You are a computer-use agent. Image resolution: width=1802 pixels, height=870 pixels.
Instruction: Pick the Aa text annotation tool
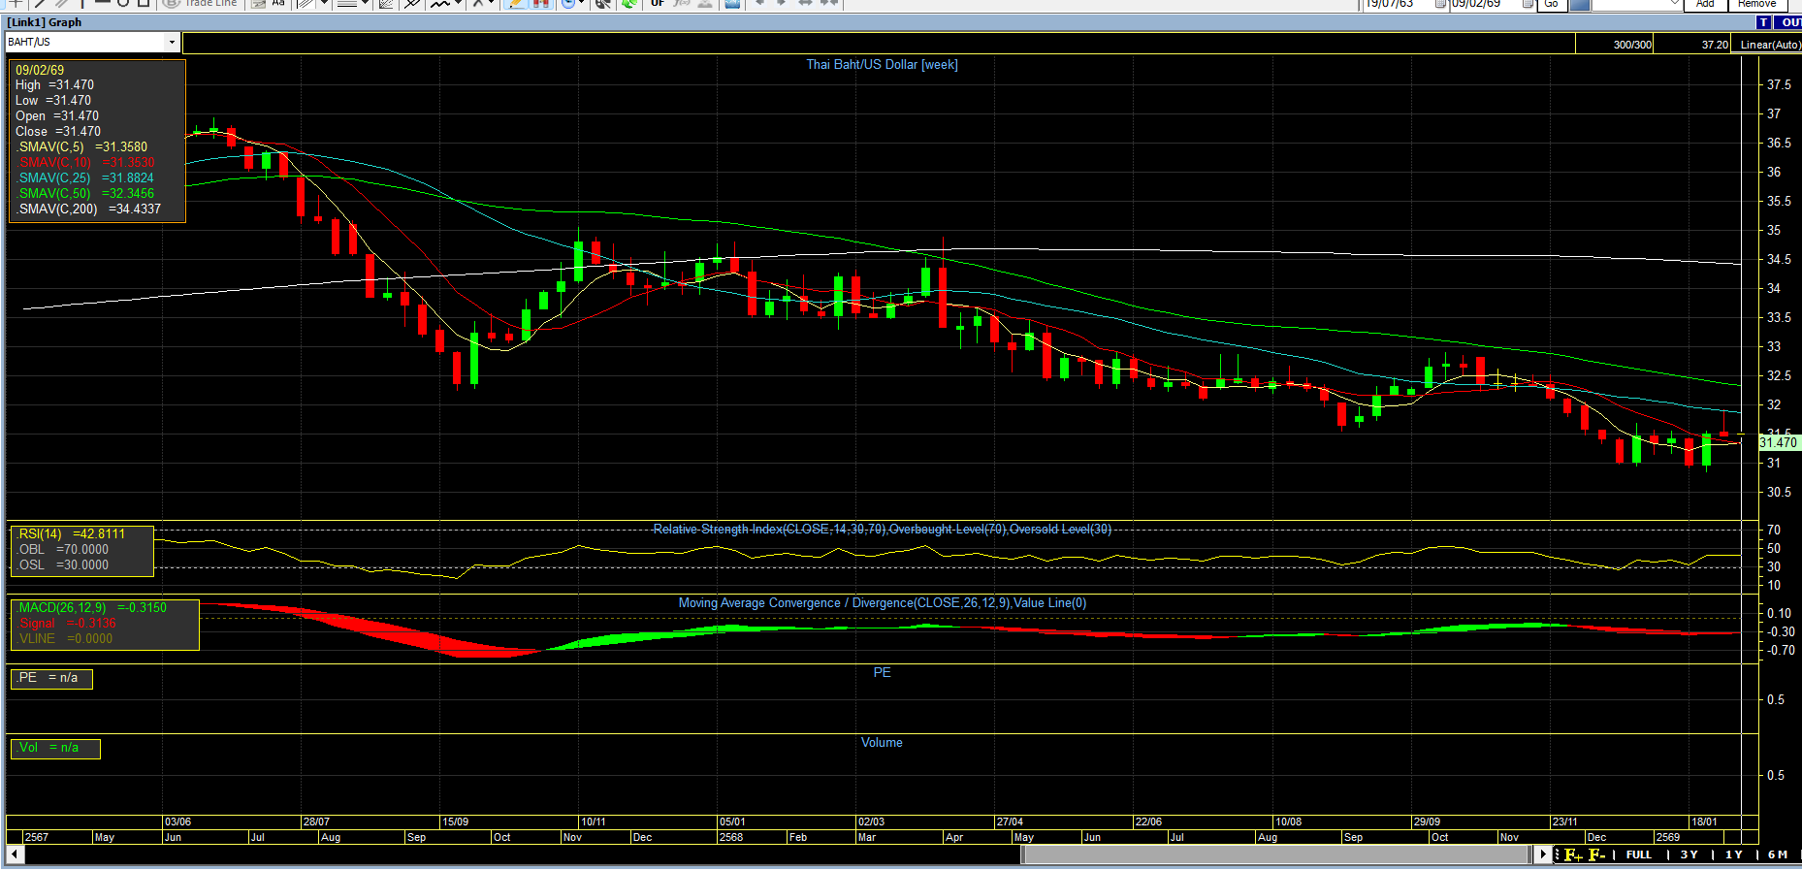(278, 4)
